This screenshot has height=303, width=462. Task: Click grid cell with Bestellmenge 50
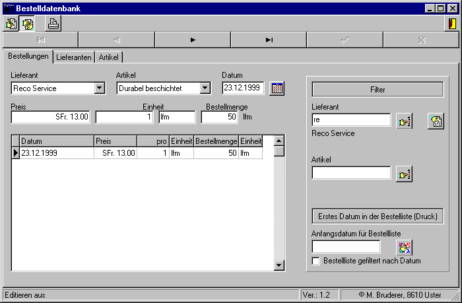pos(216,153)
